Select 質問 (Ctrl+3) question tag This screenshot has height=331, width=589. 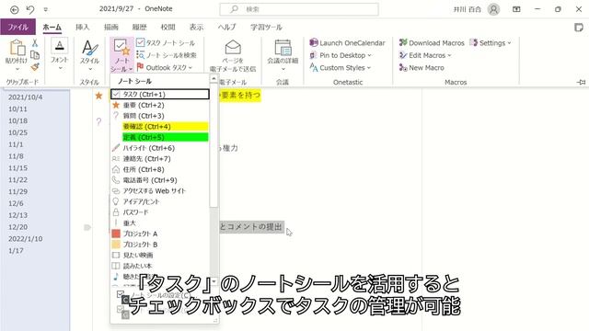[x=160, y=116]
